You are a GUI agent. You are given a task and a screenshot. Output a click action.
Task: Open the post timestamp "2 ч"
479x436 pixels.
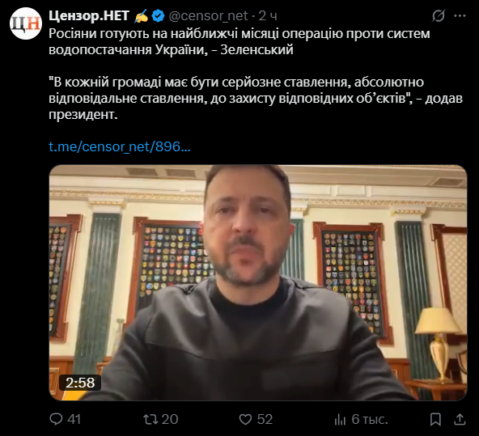click(268, 16)
